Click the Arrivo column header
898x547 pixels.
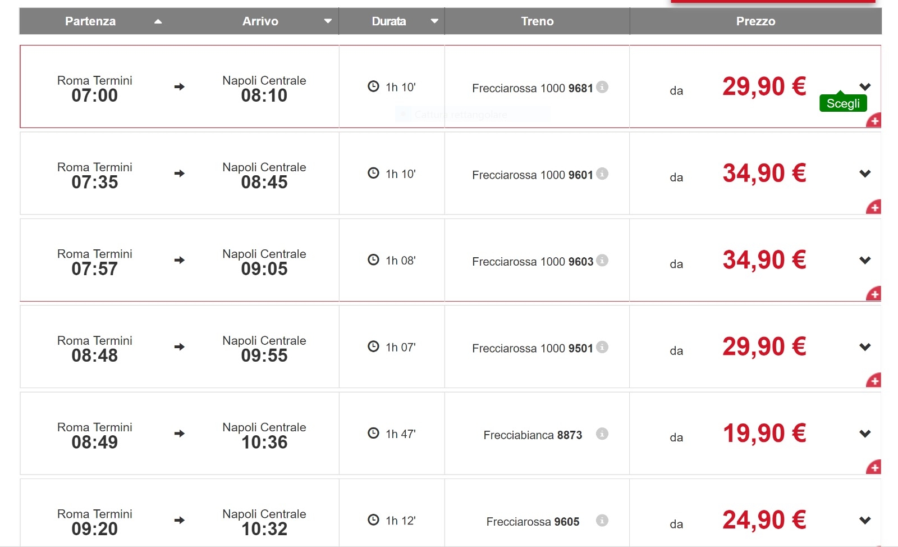[x=260, y=21]
